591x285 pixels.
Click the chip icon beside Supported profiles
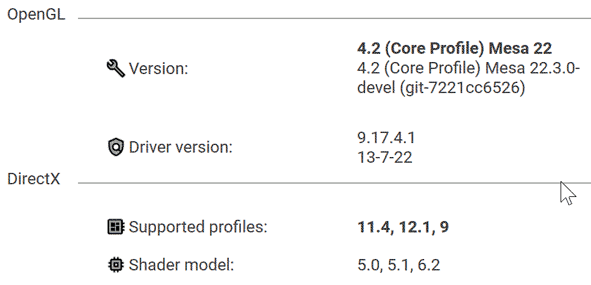point(115,227)
